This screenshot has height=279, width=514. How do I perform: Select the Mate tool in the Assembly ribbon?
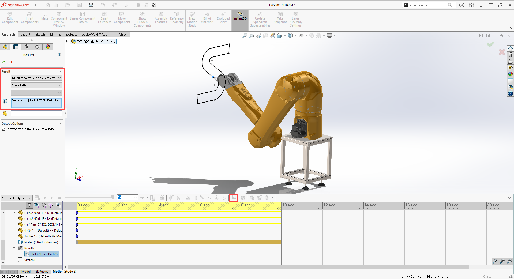click(x=45, y=16)
